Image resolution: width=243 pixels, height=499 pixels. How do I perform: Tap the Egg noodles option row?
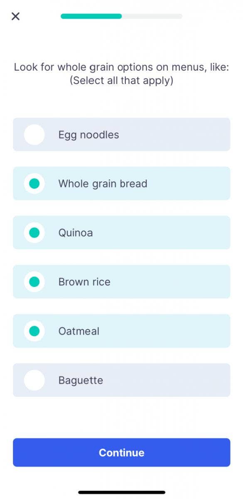point(121,134)
